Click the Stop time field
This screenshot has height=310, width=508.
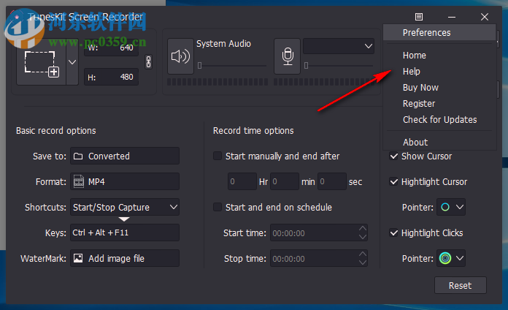(319, 258)
